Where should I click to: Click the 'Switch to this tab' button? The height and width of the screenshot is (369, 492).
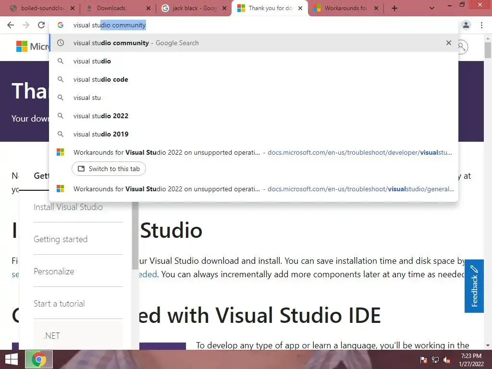tap(109, 169)
